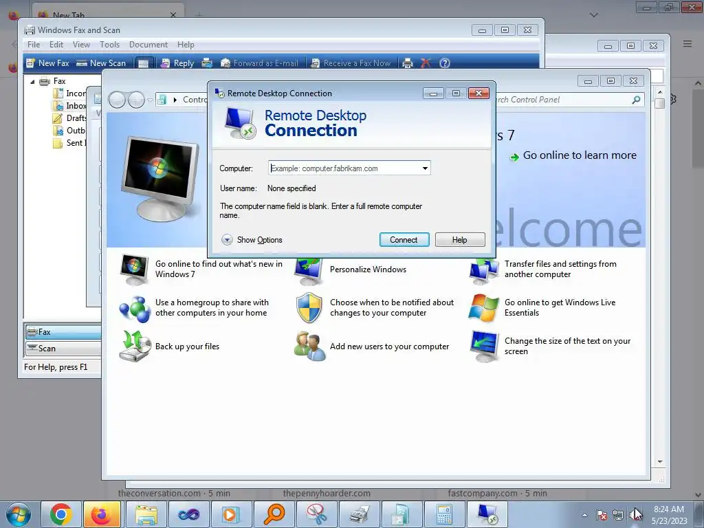Viewport: 704px width, 528px height.
Task: Click the Connect button
Action: 404,240
